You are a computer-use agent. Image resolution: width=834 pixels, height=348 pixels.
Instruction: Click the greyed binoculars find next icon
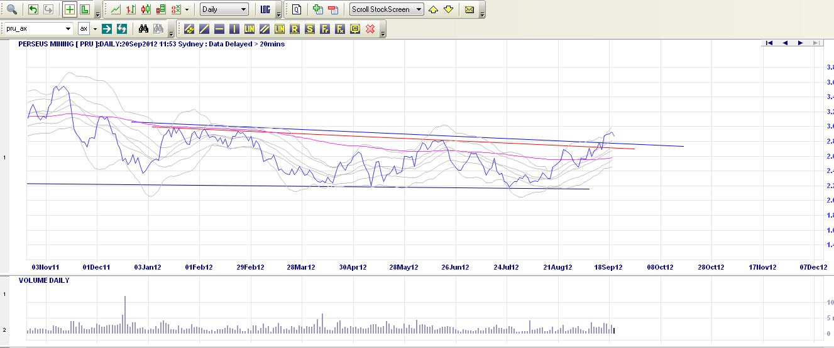(x=158, y=28)
